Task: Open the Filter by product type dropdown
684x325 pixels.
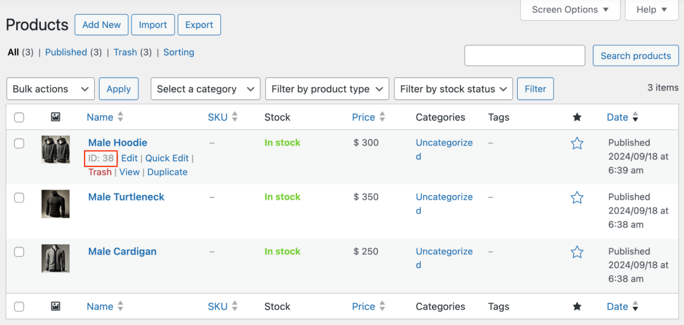Action: click(327, 88)
